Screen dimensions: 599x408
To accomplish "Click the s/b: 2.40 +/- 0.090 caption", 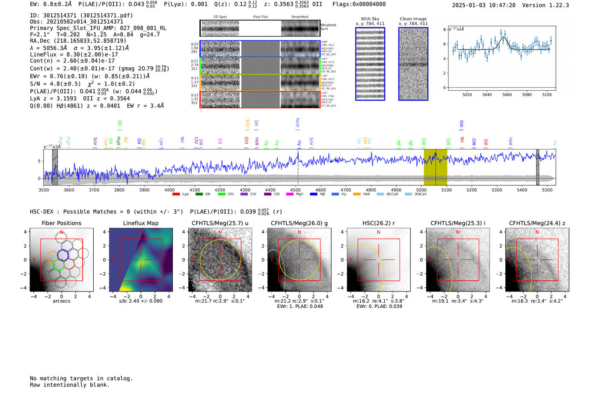I will click(141, 301).
